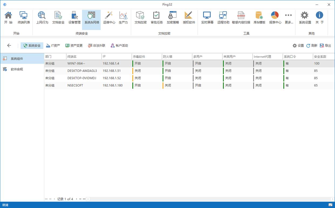The image size is (335, 208).
Task: Click the 导出 export button
Action: click(326, 46)
